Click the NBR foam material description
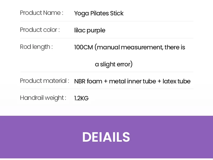Viewport: 213px width, 160px height. point(132,81)
